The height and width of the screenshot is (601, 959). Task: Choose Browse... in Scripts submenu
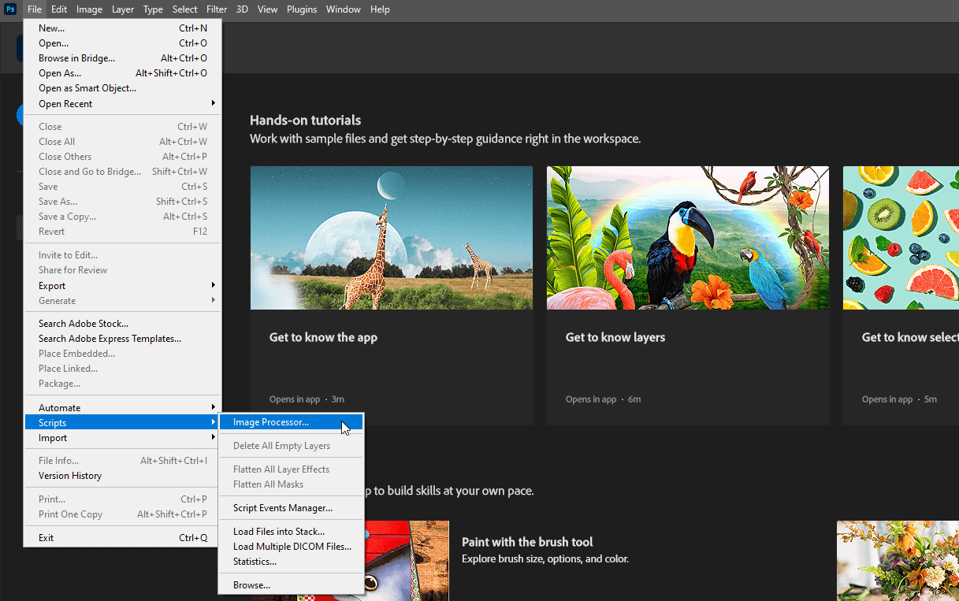tap(291, 585)
